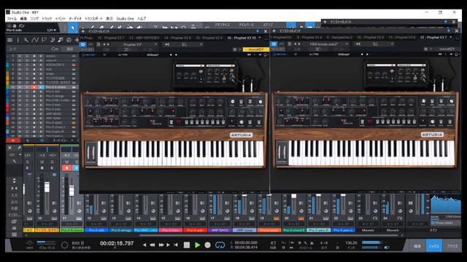
Task: Click microKEY button in right window
Action: pyautogui.click(x=447, y=49)
